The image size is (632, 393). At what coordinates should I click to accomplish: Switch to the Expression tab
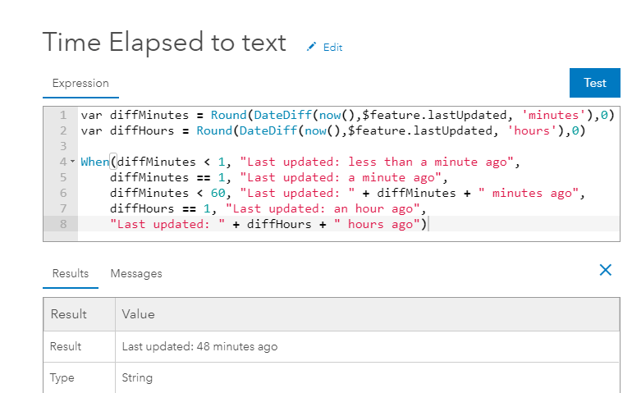tap(80, 83)
